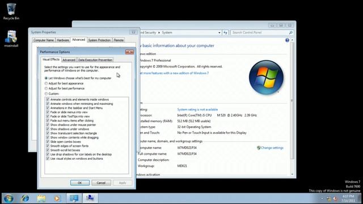The image size is (363, 204).
Task: Open Computer Name tab in System Properties
Action: click(x=44, y=40)
